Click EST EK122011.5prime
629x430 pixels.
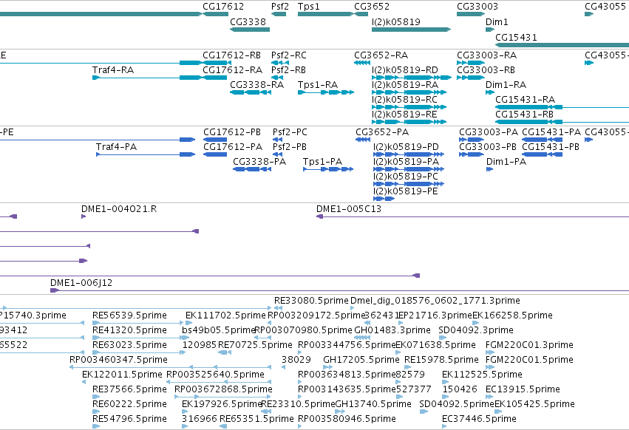122,375
